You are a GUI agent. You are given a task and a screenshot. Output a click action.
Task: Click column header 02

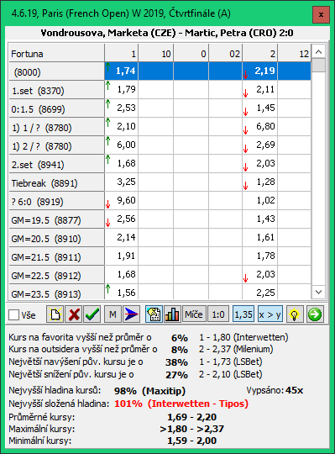(x=226, y=53)
